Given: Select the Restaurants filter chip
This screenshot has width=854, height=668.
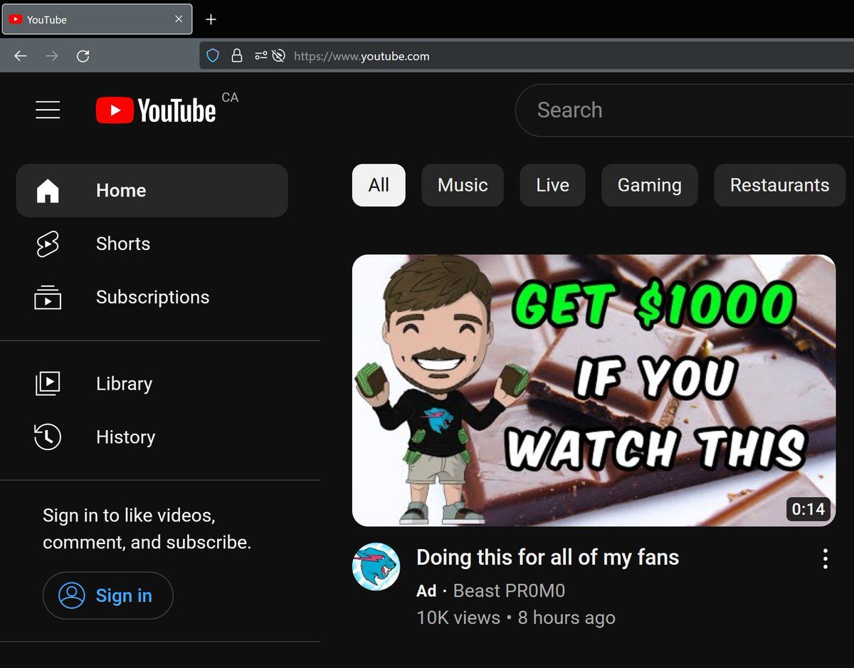Looking at the screenshot, I should [779, 185].
